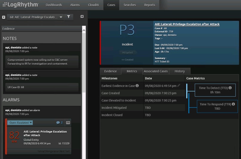
Task: Click the 82 risk score
Action: click(14, 135)
